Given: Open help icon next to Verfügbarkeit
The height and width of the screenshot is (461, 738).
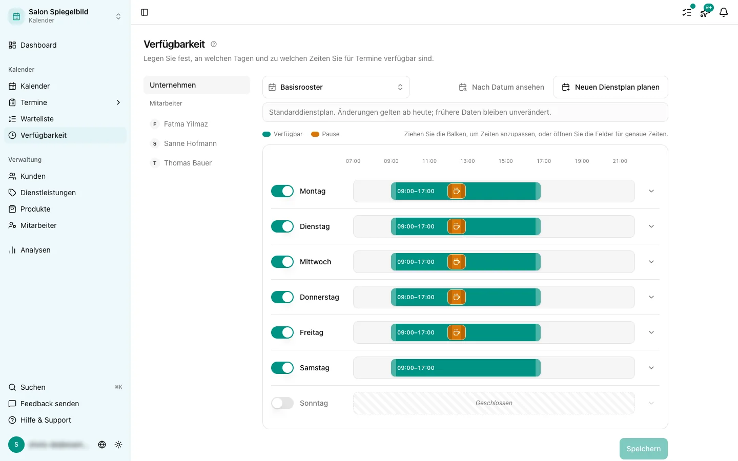Looking at the screenshot, I should [214, 44].
